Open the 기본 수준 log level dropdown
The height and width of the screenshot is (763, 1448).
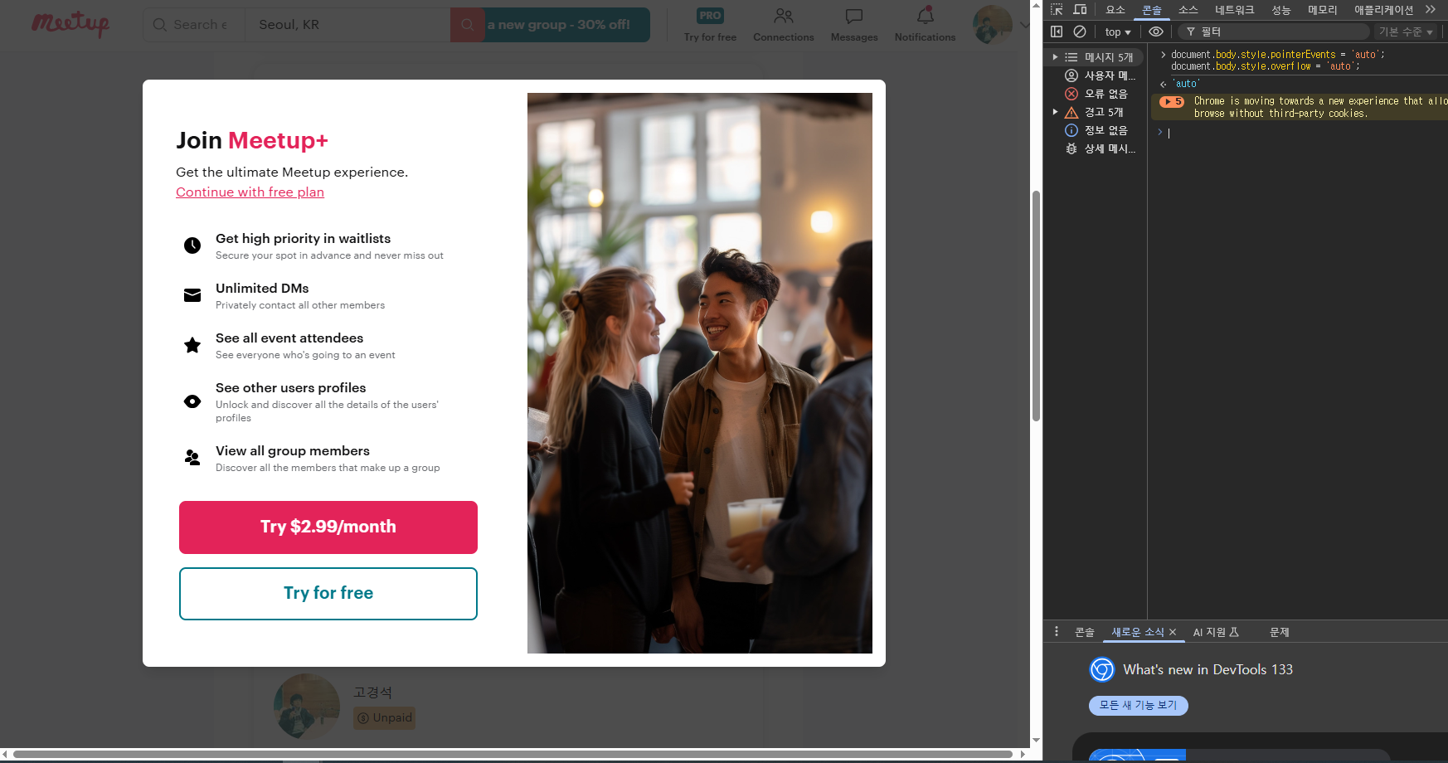[x=1406, y=32]
